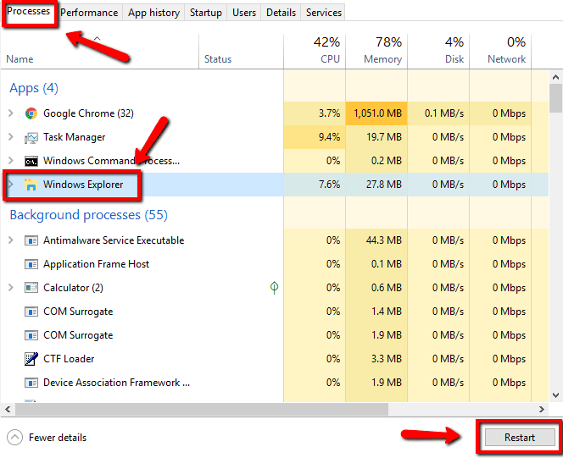The height and width of the screenshot is (458, 563).
Task: Open the App history tab
Action: [x=153, y=13]
